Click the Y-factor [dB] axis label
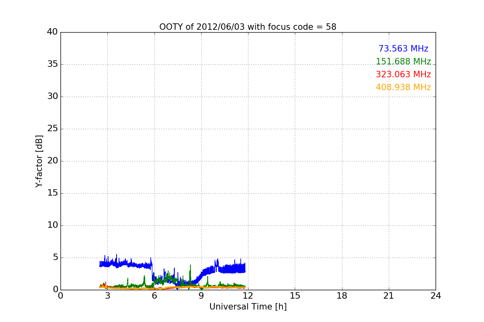Viewport: 484px width, 322px height. [x=39, y=161]
